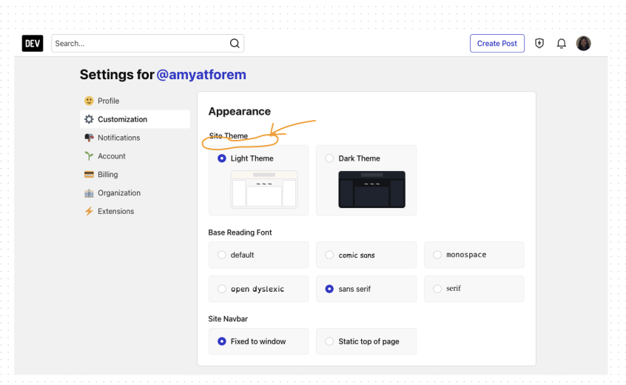Open the @amyatforem profile link

(201, 75)
